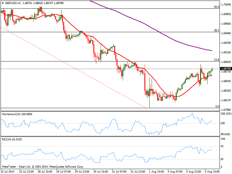The image size is (232, 174).
Task: Click the 50.0 Fibonacci level label
Action: pyautogui.click(x=217, y=7)
